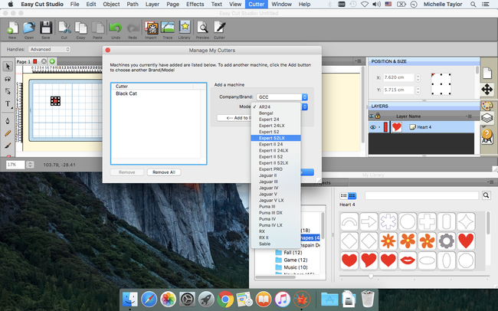
Task: Click the X position stepper
Action: click(x=418, y=77)
